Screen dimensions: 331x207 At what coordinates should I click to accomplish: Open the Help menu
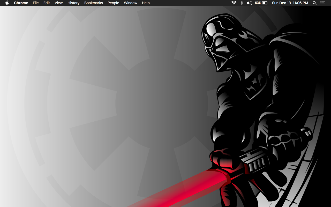(x=146, y=3)
